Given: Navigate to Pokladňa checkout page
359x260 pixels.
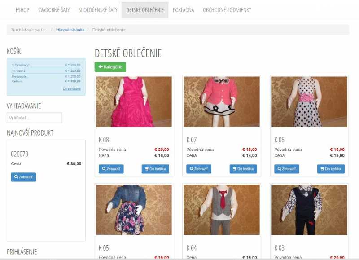Looking at the screenshot, I should pos(183,10).
